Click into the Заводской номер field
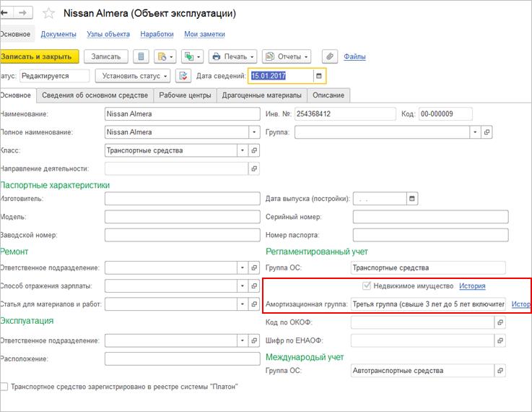The image size is (532, 412). (x=182, y=235)
